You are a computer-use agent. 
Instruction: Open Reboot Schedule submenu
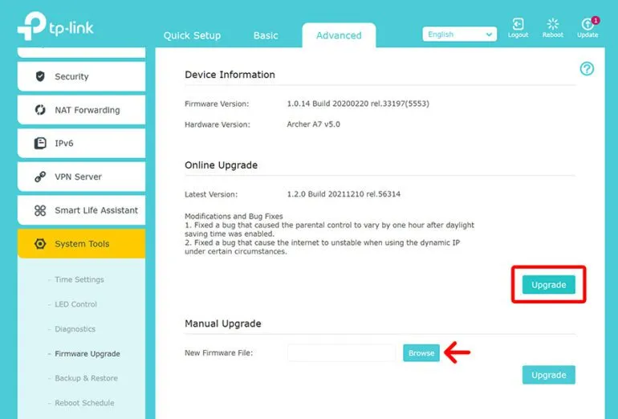[x=84, y=403]
